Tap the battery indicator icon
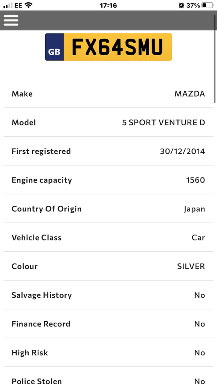The image size is (217, 385). coord(208,5)
